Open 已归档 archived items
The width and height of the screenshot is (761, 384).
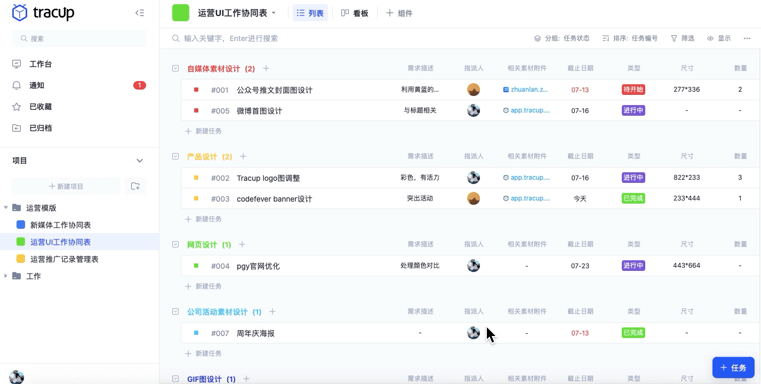click(x=16, y=128)
